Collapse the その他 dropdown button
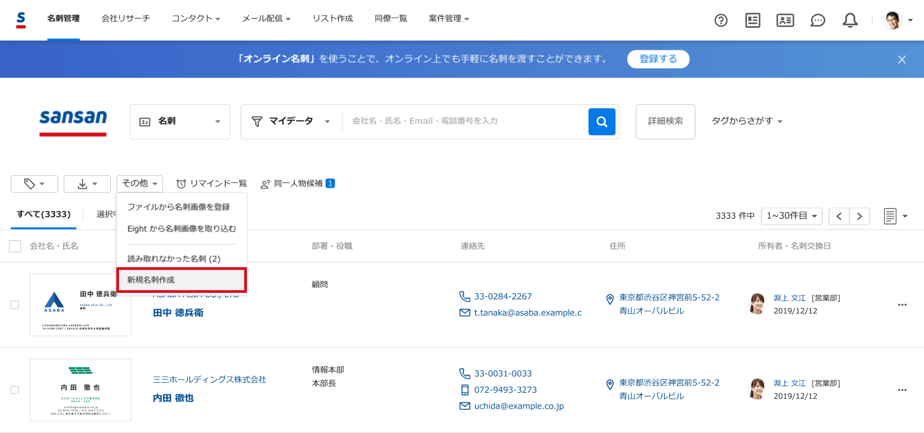The image size is (924, 433). point(140,184)
